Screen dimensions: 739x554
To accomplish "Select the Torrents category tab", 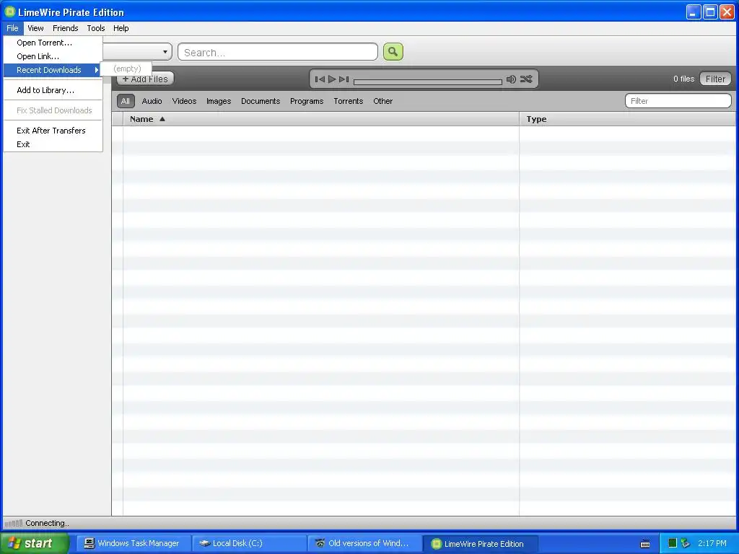I will click(x=349, y=101).
